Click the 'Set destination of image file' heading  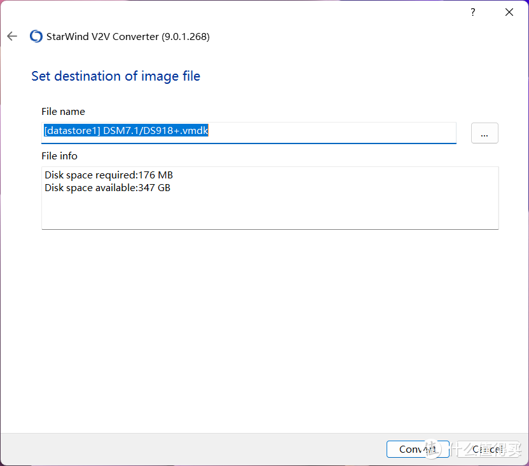[116, 76]
